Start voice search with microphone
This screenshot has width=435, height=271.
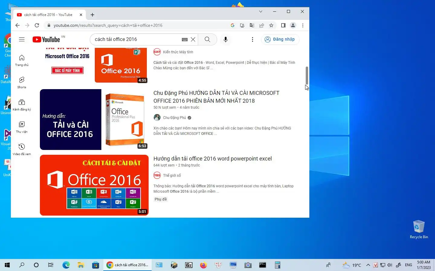pos(226,39)
